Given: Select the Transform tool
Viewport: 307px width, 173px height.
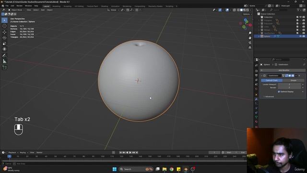Looking at the screenshot, I should 4,49.
